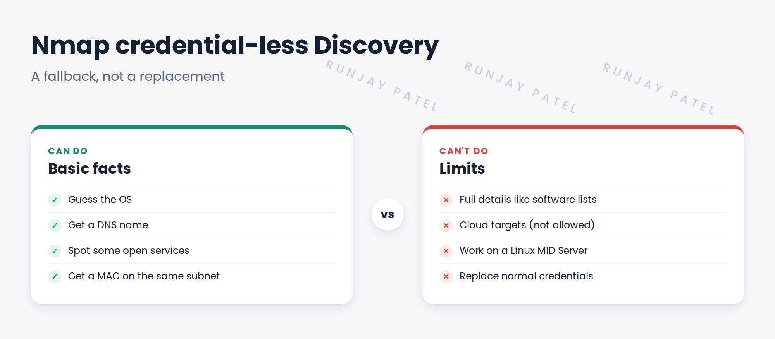Click the subtitle A fallback, not a replacement
The height and width of the screenshot is (339, 775).
tap(128, 76)
